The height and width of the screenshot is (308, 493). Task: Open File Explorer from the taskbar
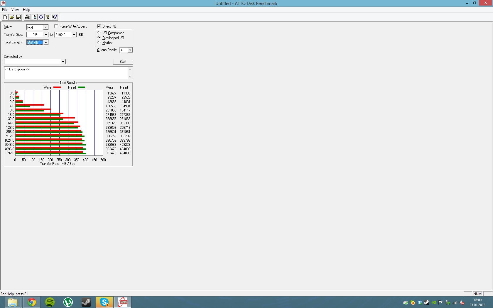[x=12, y=302]
